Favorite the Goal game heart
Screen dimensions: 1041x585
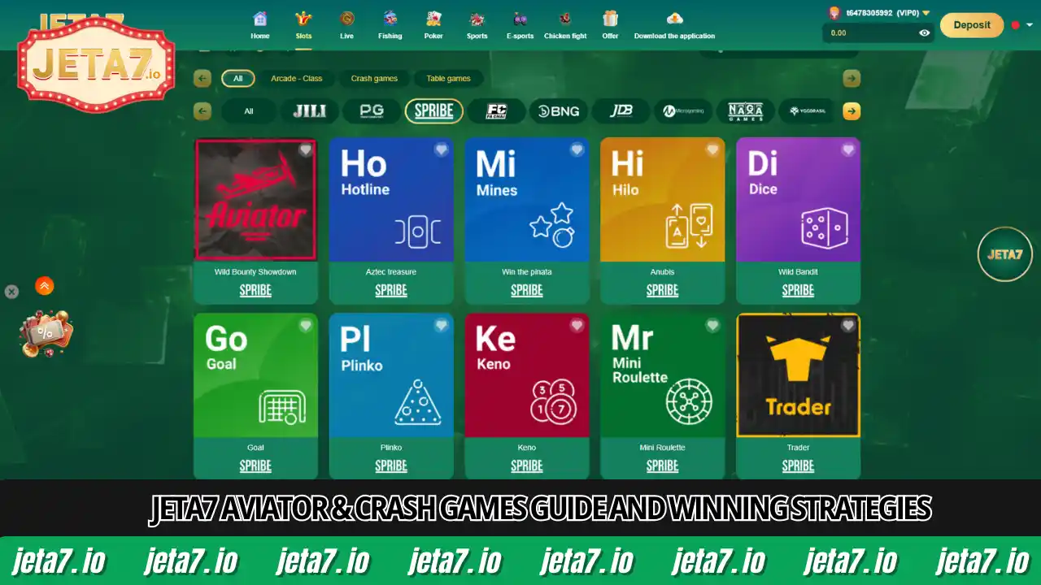point(306,325)
